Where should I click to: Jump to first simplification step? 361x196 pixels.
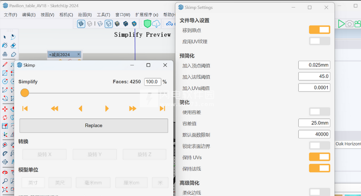[25, 108]
